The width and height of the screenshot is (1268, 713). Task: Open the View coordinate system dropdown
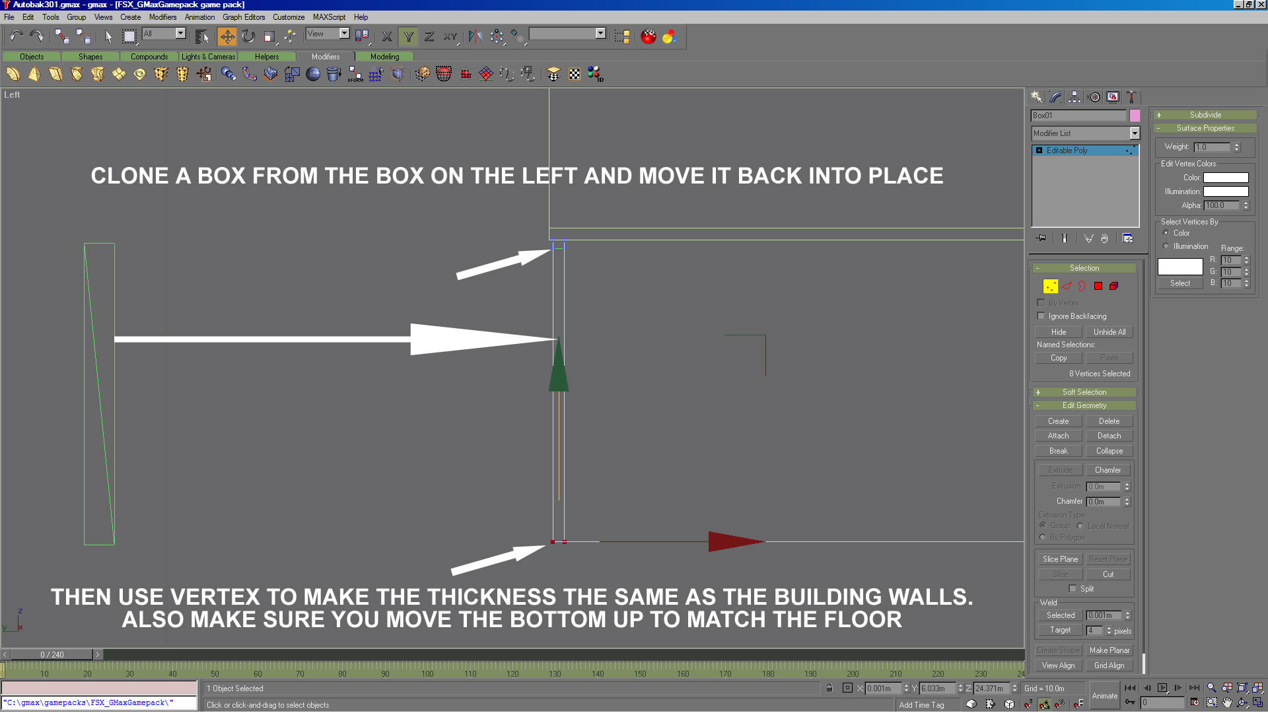click(344, 34)
